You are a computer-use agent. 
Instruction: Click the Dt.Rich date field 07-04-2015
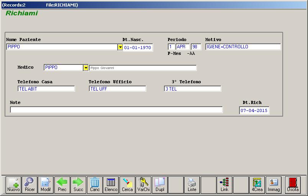pyautogui.click(x=254, y=110)
